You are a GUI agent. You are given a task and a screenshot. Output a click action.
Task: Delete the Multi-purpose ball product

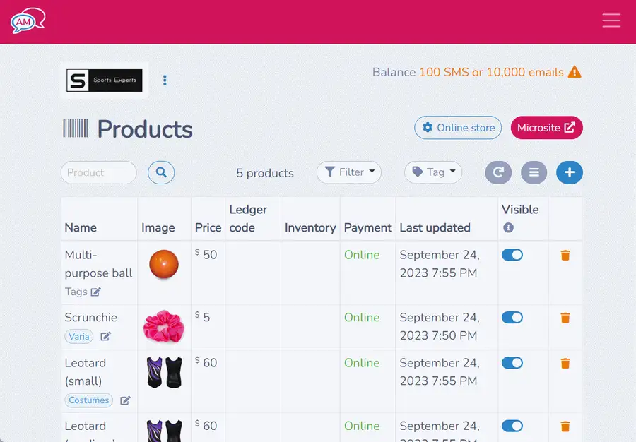point(565,255)
